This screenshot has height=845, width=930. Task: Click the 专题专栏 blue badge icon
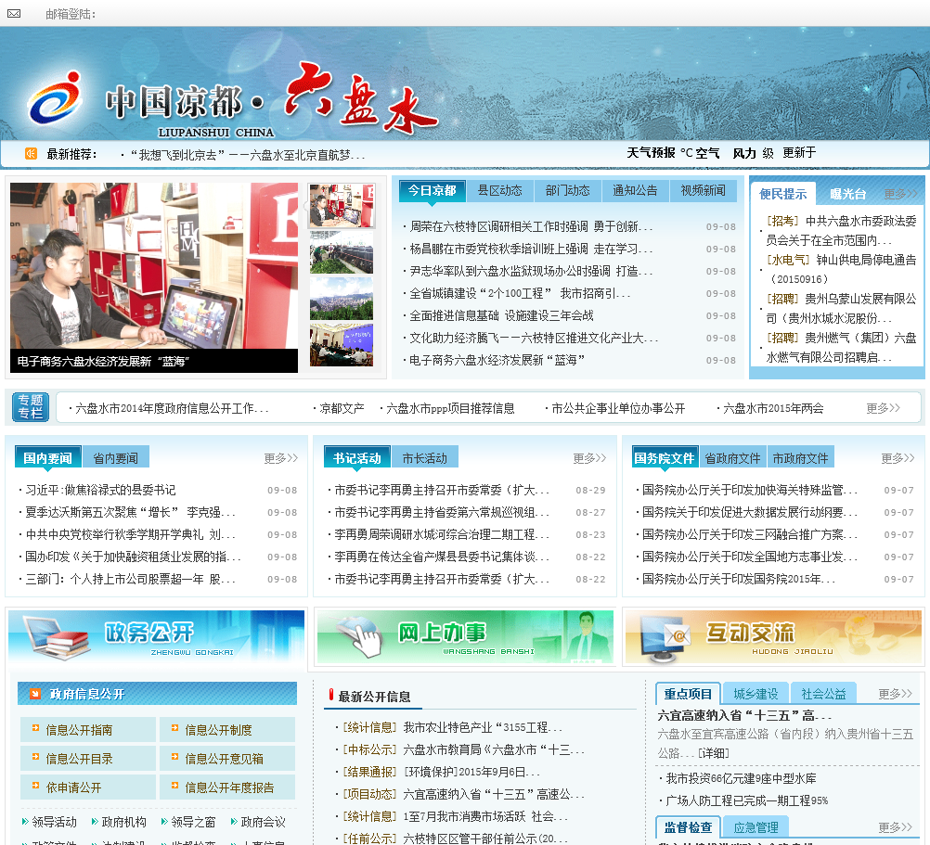31,407
